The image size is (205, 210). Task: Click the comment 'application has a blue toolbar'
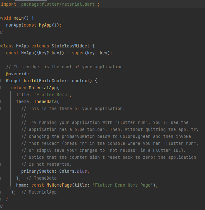coord(110,129)
